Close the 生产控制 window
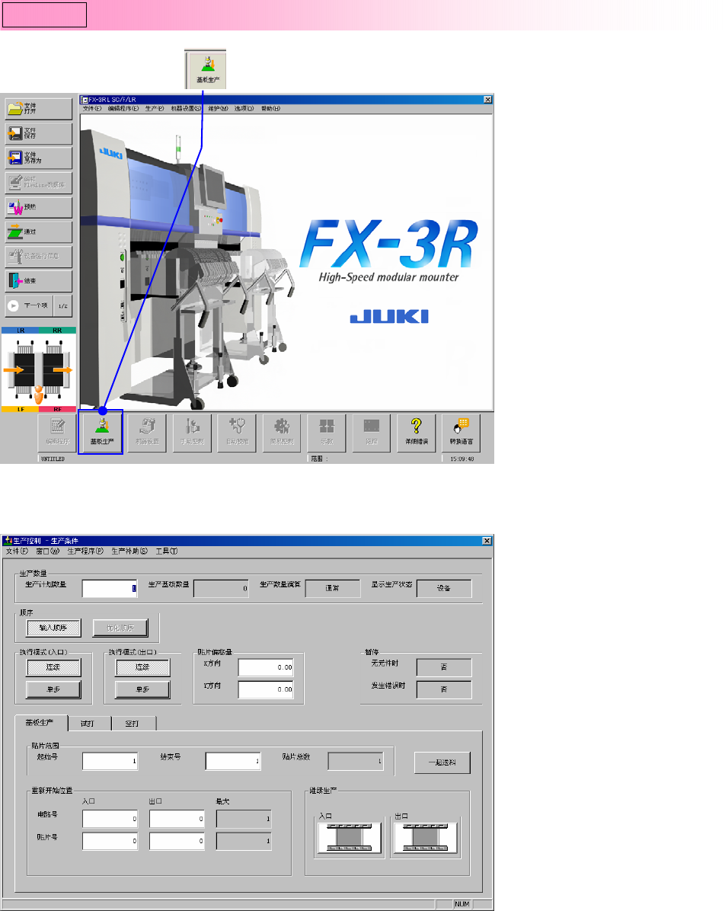The height and width of the screenshot is (911, 725). (x=487, y=541)
